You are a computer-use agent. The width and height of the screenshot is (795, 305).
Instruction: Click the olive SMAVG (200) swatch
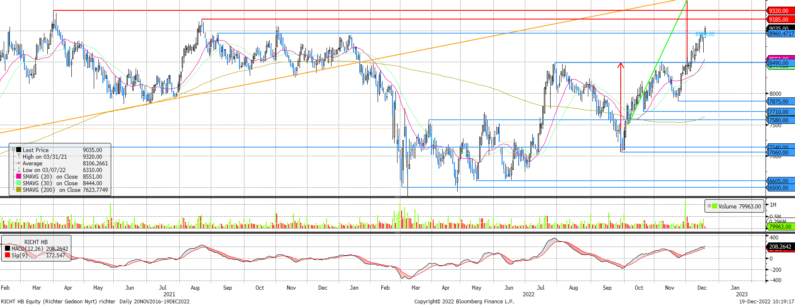(19, 190)
